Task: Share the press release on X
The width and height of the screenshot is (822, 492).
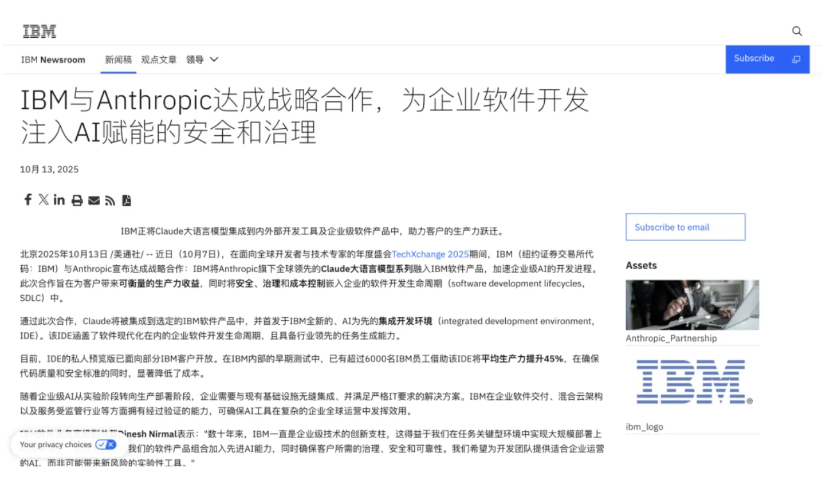Action: click(43, 199)
